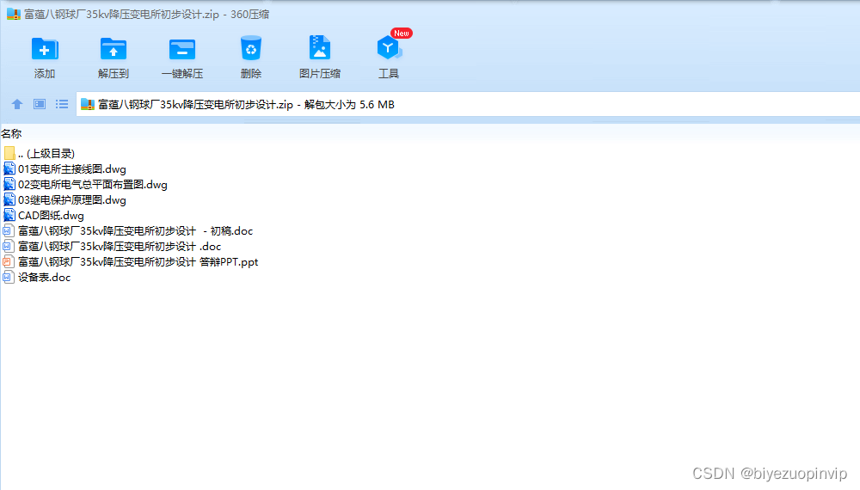Select 02变电所电气总平面布置图.dwg file
Viewport: 860px width, 490px height.
tap(93, 185)
